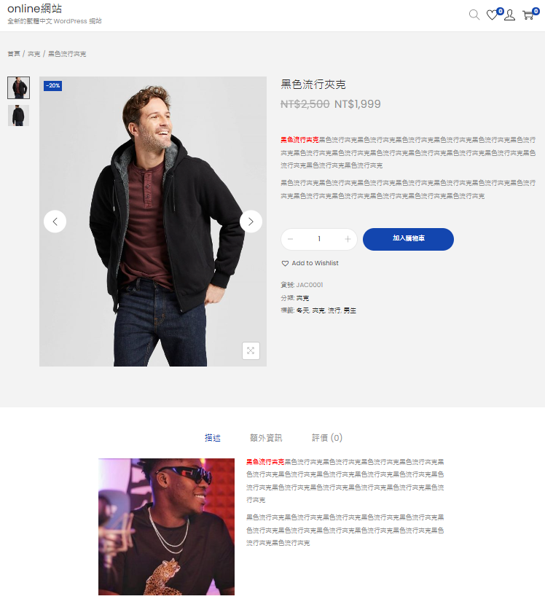Open the wishlist heart icon in header
Viewport: 545px width, 599px height.
[492, 15]
